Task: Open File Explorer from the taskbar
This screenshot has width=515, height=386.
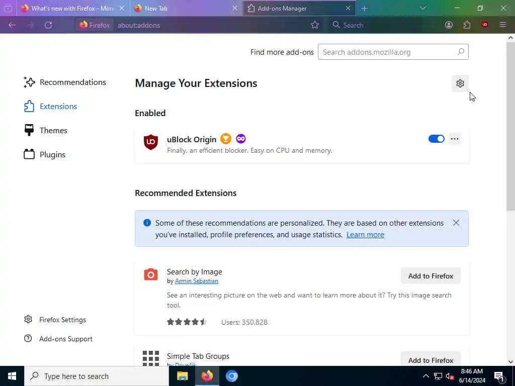Action: 182,376
